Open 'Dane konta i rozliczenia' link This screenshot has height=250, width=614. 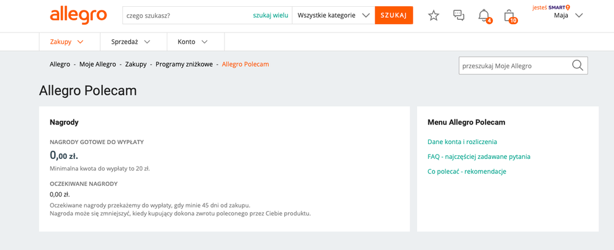click(x=462, y=142)
